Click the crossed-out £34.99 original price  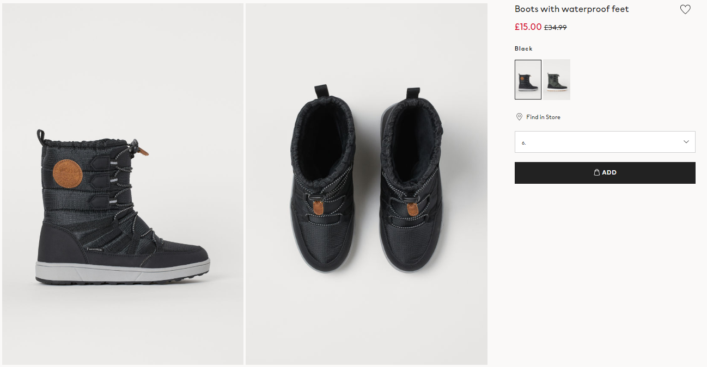coord(556,27)
